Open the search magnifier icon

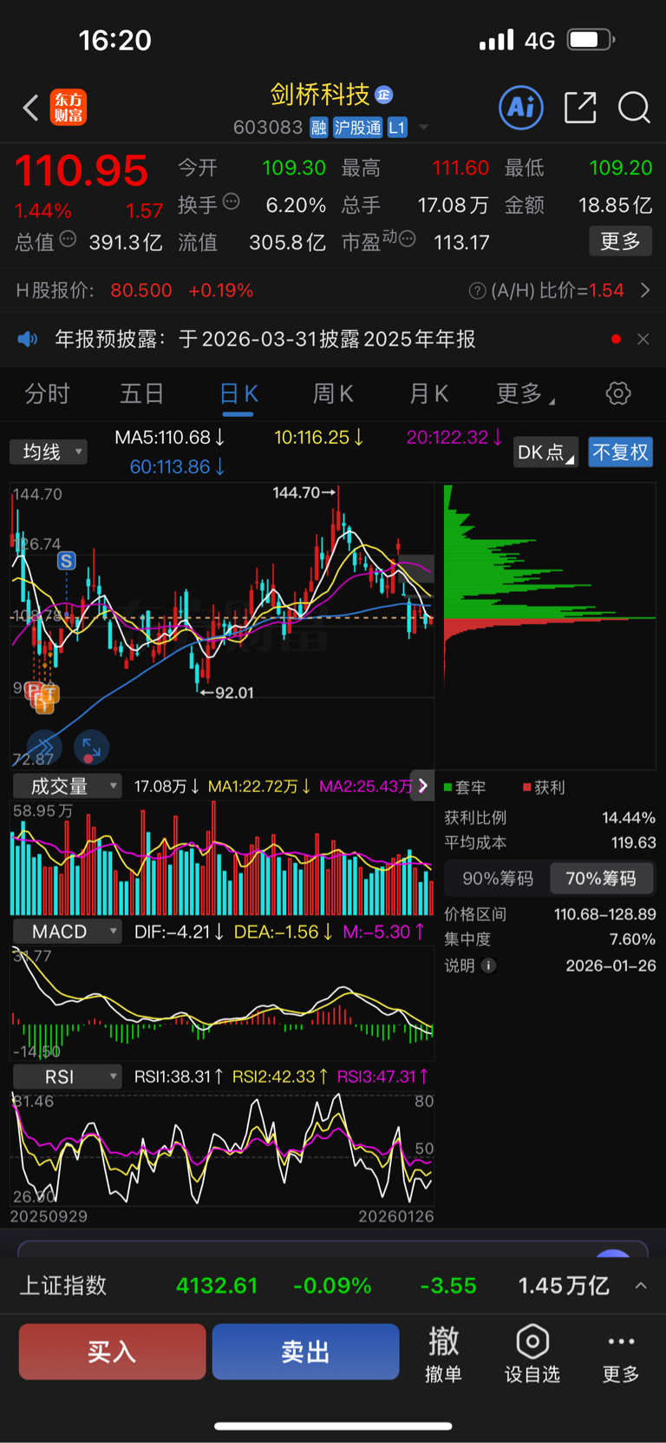tap(634, 108)
